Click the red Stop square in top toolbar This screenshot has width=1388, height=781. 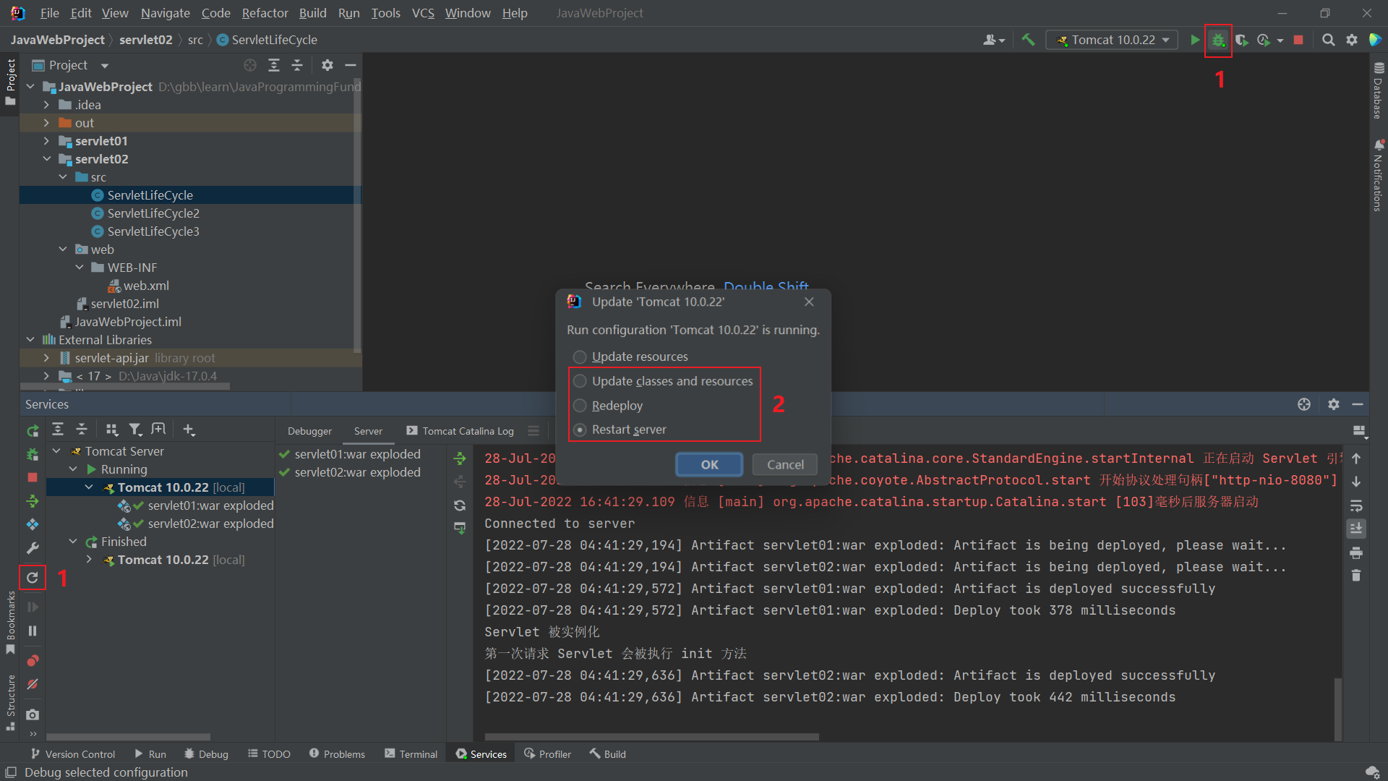(1298, 40)
